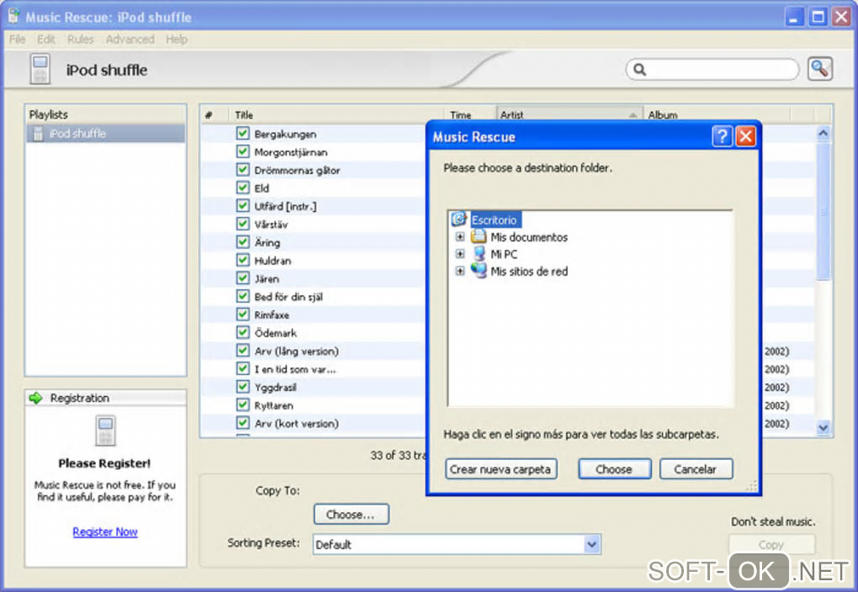This screenshot has height=592, width=858.
Task: Click the iPod icon in Playlists list
Action: (x=38, y=133)
